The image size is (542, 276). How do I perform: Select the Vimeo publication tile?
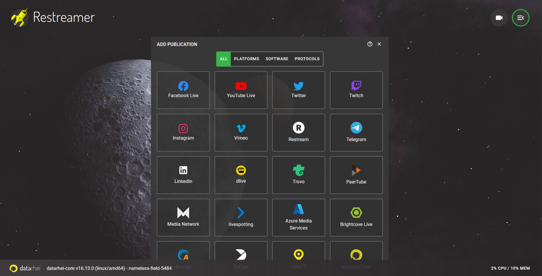(x=241, y=133)
